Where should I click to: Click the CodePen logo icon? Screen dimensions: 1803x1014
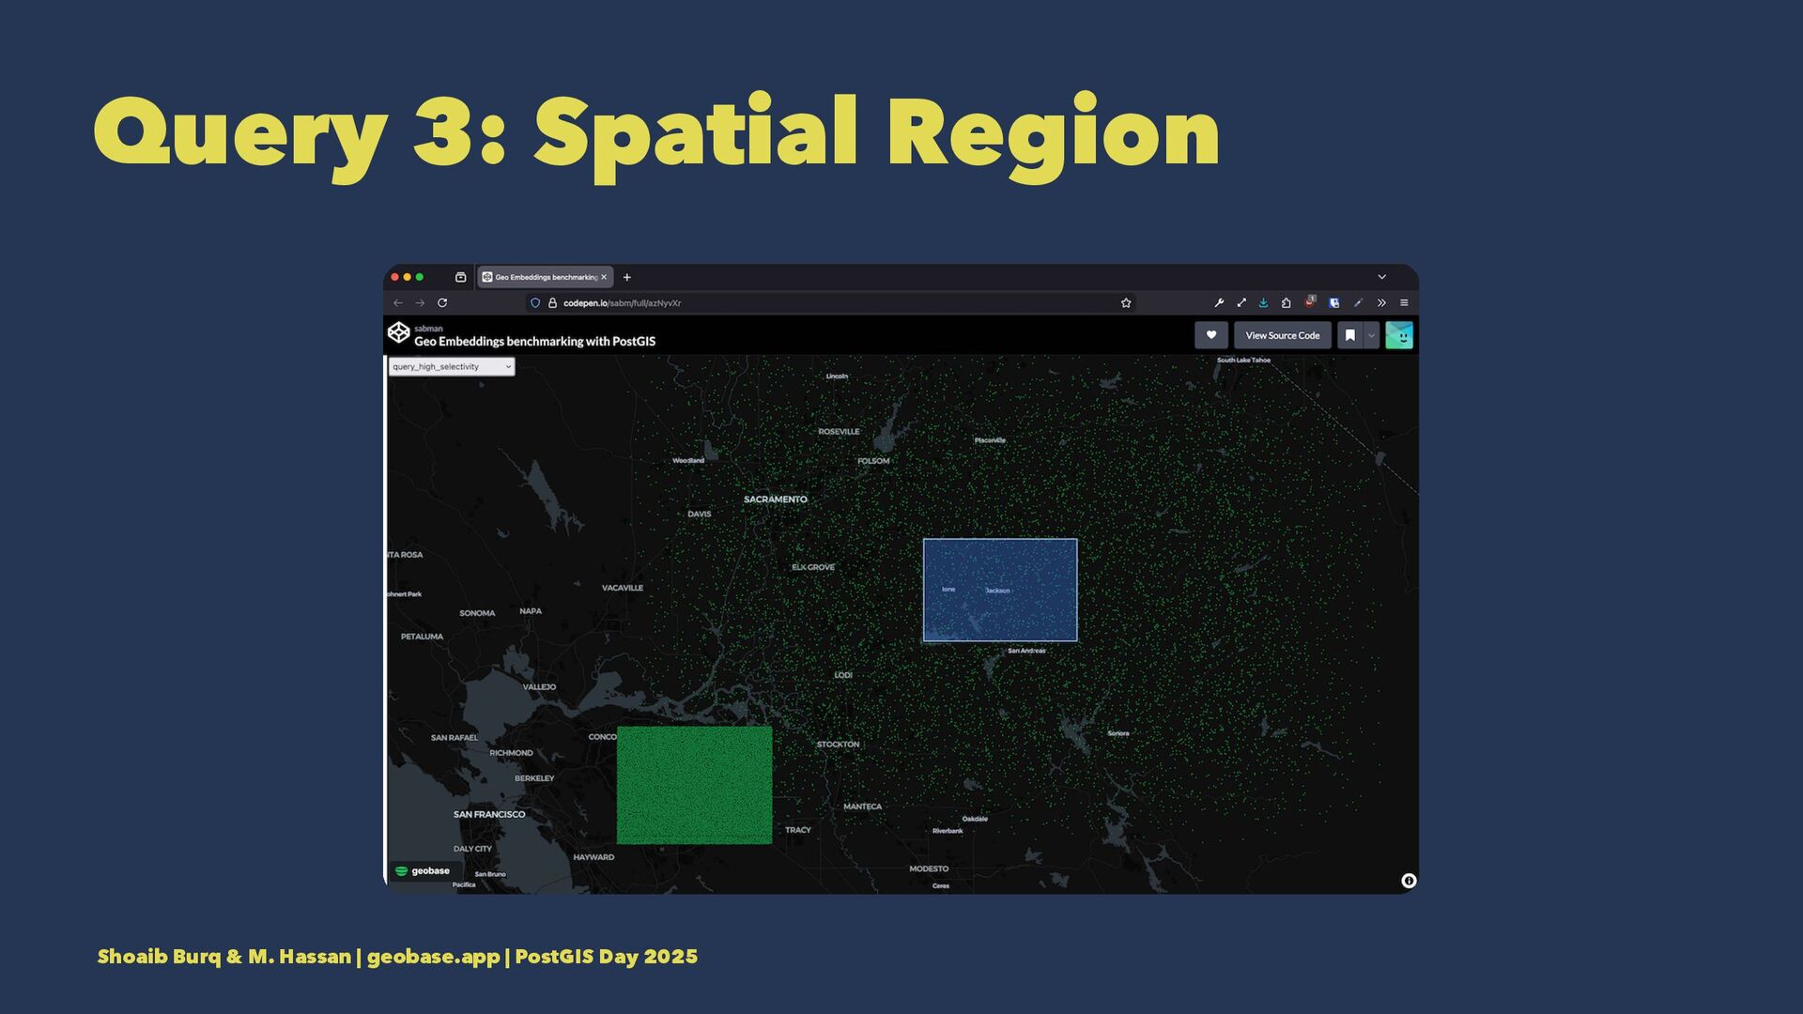click(x=398, y=332)
